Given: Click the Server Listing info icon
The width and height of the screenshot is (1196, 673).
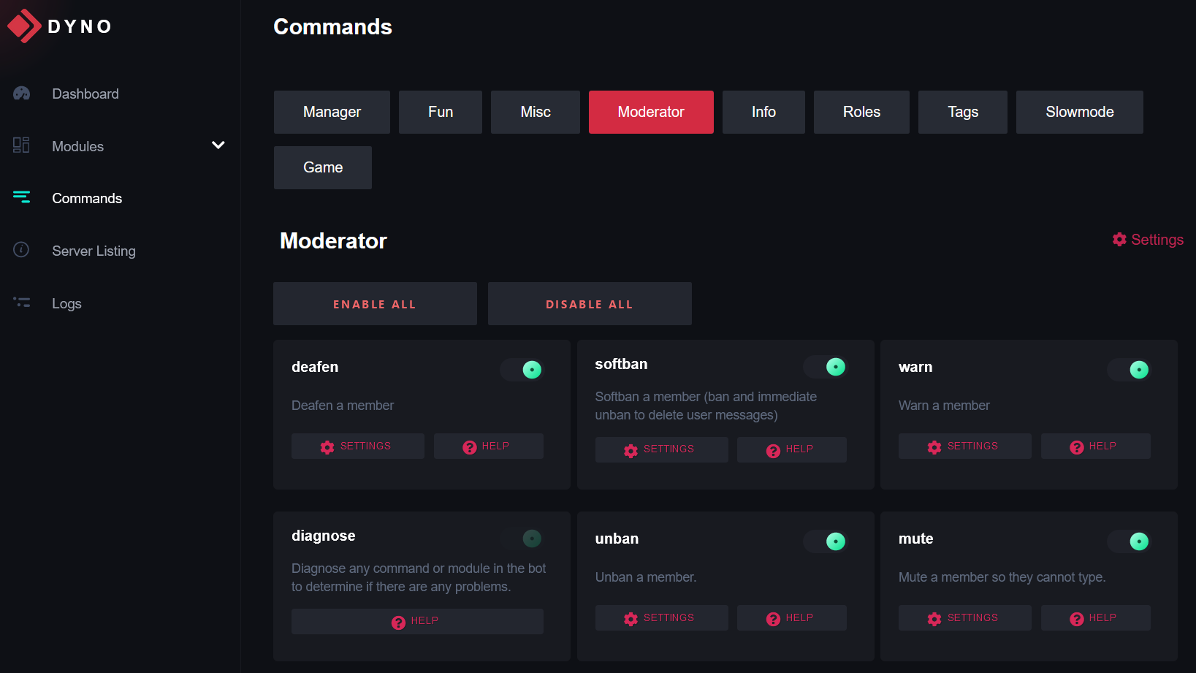Looking at the screenshot, I should (x=21, y=250).
